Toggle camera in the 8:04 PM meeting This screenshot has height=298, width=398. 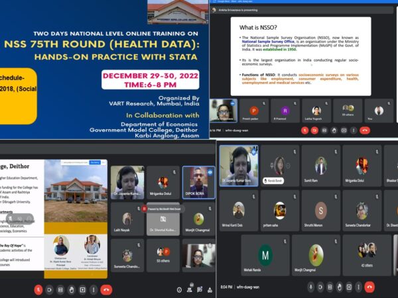320,287
